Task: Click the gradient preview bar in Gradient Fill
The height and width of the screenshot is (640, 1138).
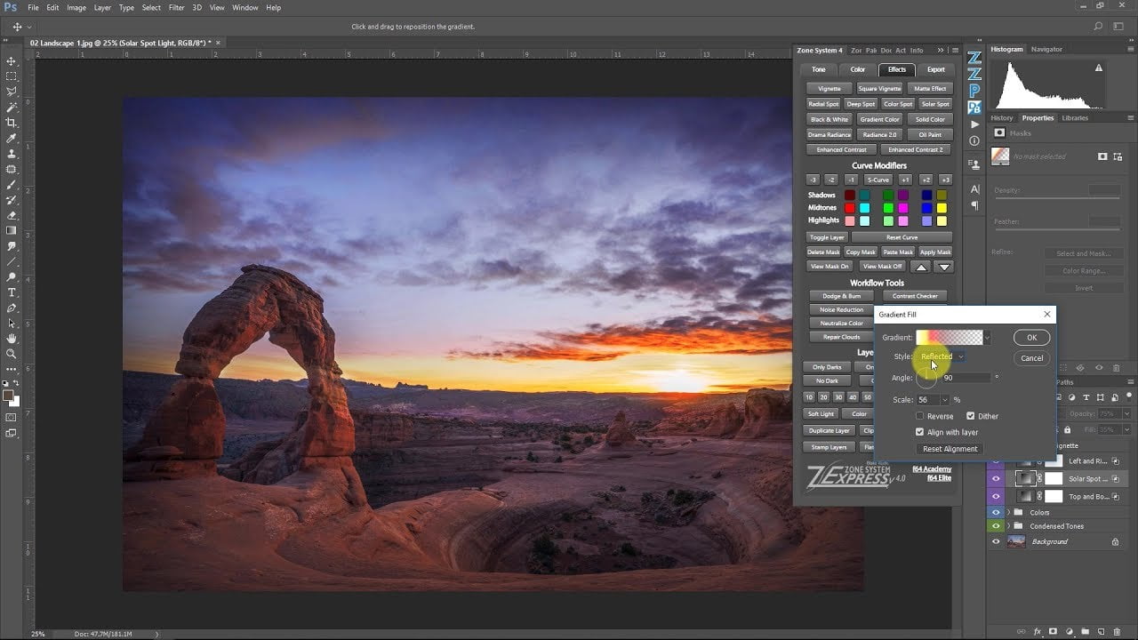Action: [950, 338]
